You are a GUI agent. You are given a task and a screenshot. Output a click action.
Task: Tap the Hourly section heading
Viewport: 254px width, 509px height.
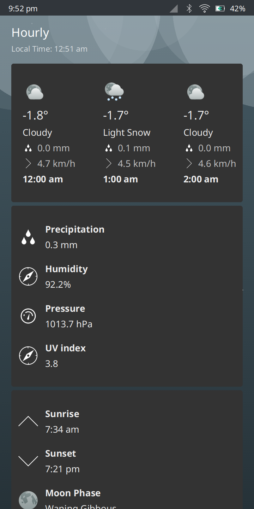tap(30, 33)
